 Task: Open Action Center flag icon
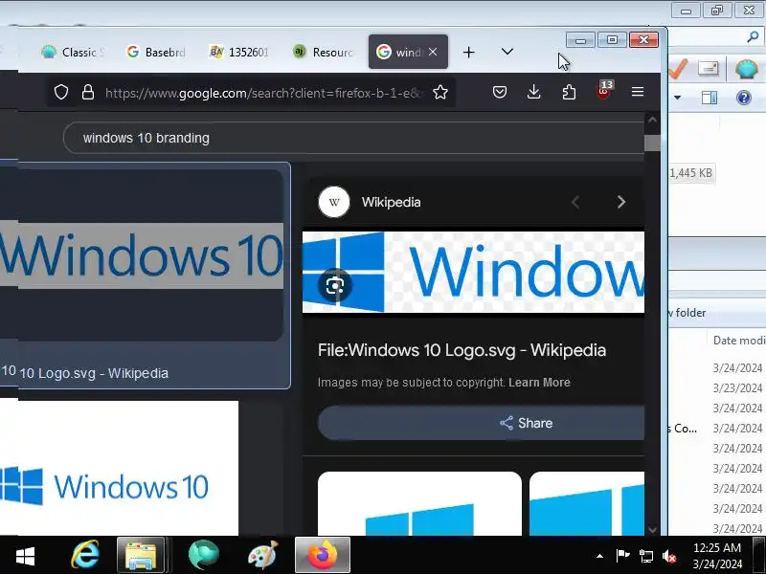623,556
